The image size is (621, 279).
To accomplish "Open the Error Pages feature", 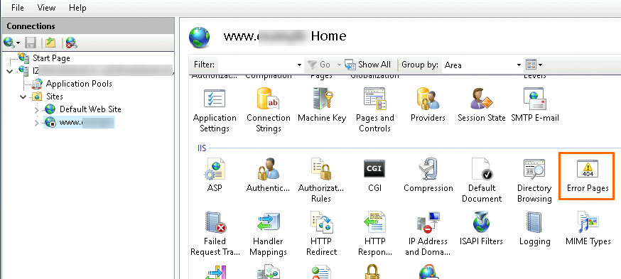I will (x=588, y=177).
